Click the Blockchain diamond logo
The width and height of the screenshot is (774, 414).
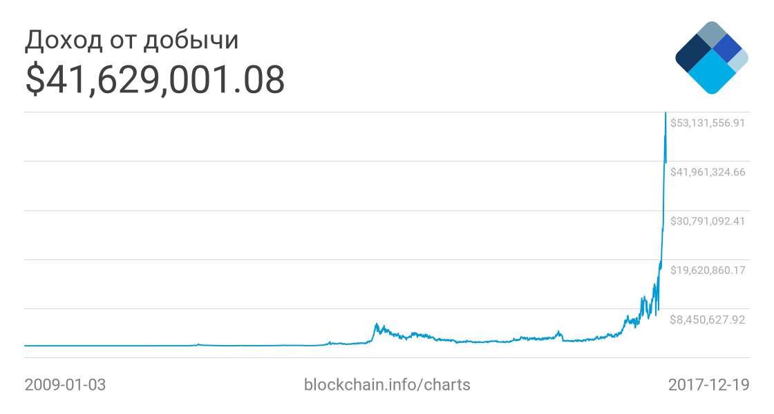[x=711, y=58]
